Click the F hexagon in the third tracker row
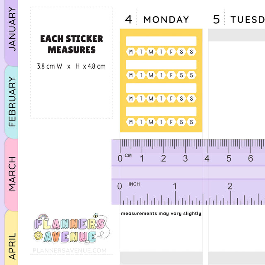Screen dimensions: 265x265 tap(171, 99)
